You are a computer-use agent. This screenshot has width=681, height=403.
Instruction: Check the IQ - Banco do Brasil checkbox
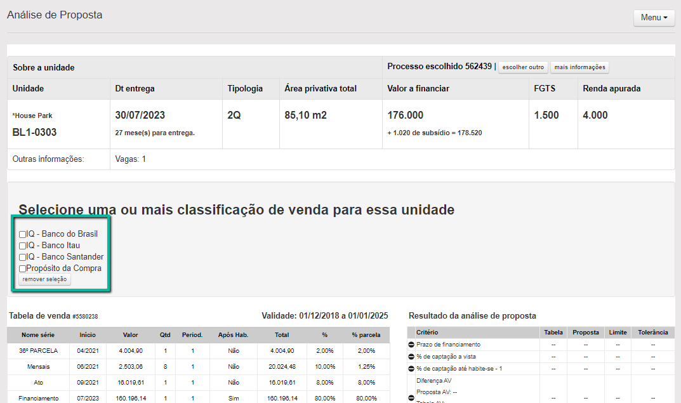pyautogui.click(x=23, y=234)
